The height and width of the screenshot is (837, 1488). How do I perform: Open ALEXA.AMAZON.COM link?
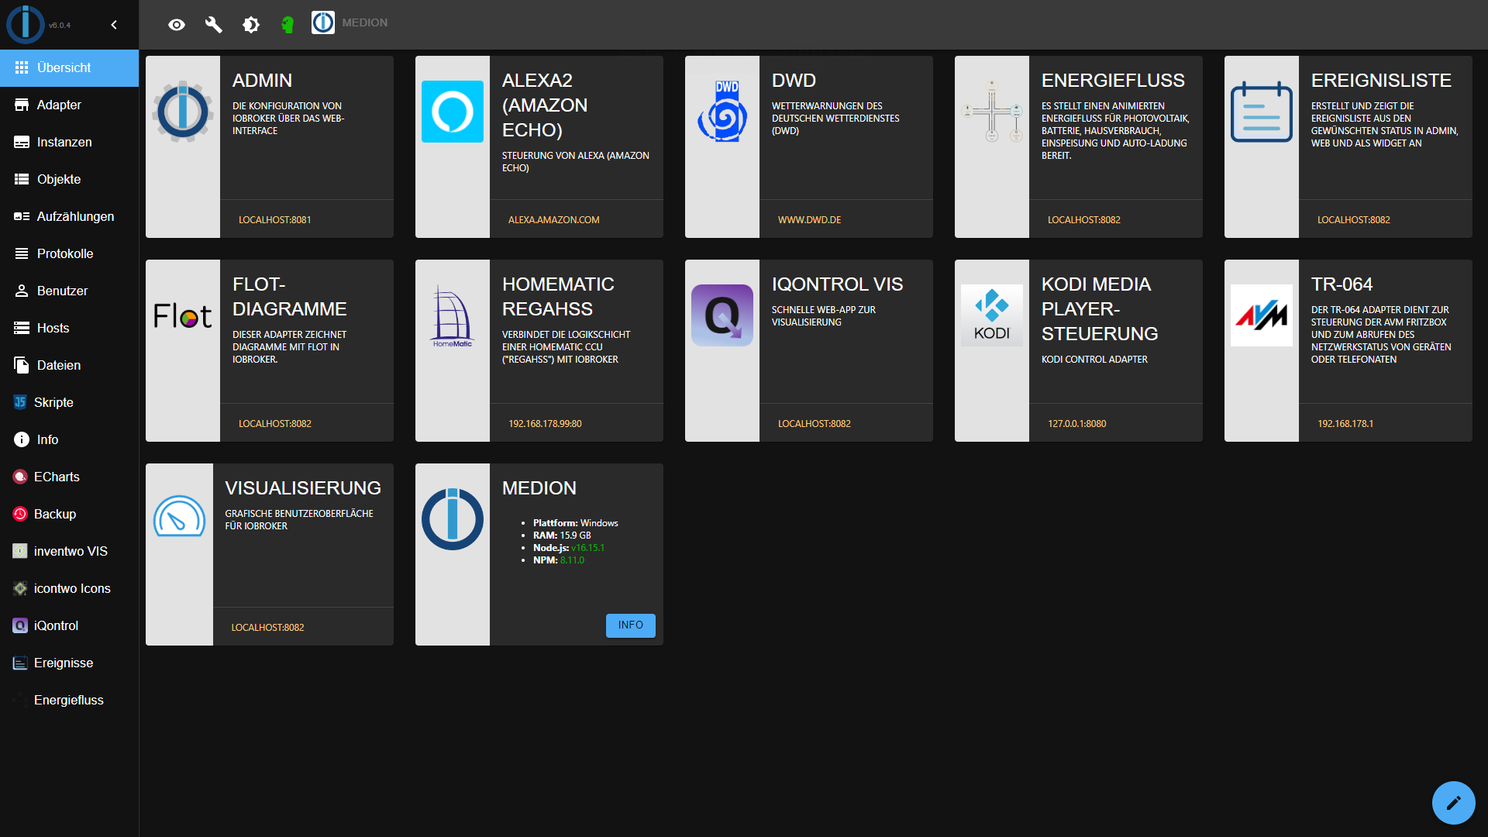[x=554, y=220]
